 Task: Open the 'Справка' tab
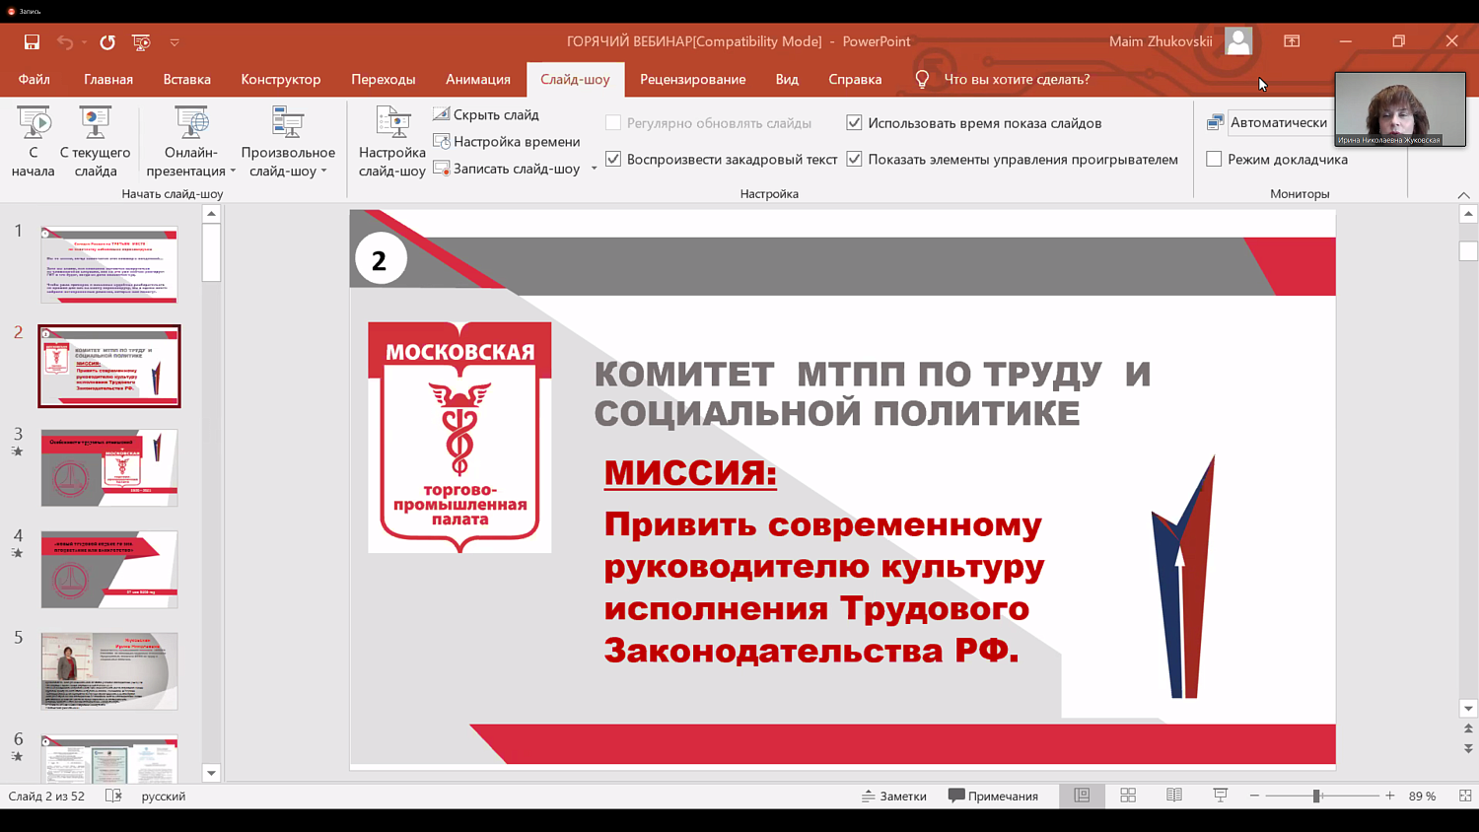tap(855, 79)
